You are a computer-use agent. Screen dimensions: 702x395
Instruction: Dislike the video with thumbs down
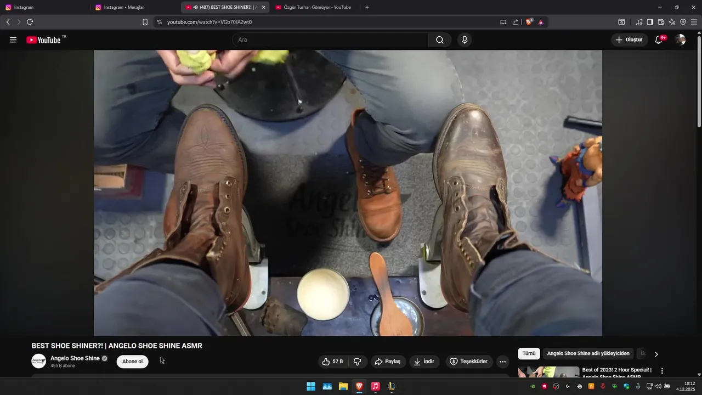coord(358,362)
